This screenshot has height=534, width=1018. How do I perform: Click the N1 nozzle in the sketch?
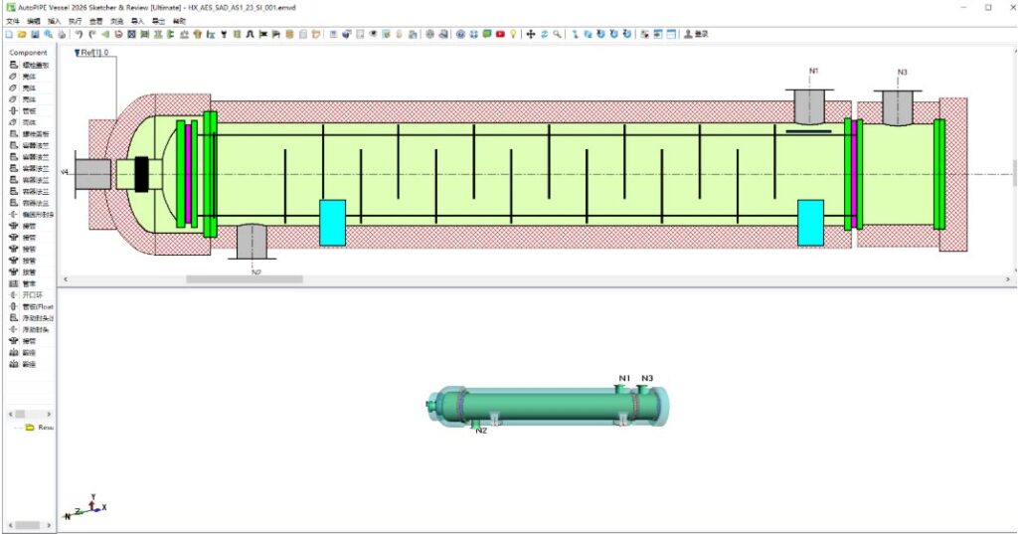coord(812,105)
